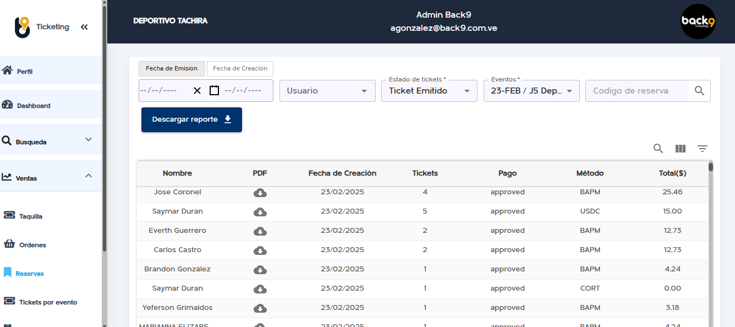The image size is (735, 327).
Task: Open Estado de tickets dropdown
Action: (x=429, y=91)
